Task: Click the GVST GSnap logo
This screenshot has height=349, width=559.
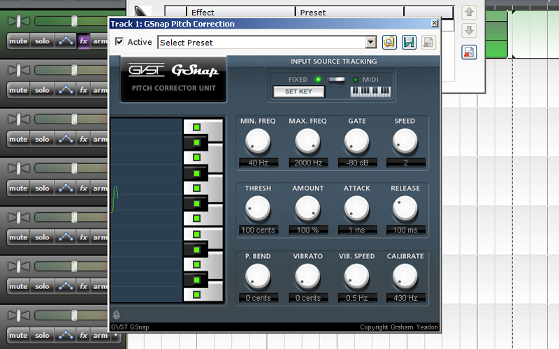Action: (173, 79)
